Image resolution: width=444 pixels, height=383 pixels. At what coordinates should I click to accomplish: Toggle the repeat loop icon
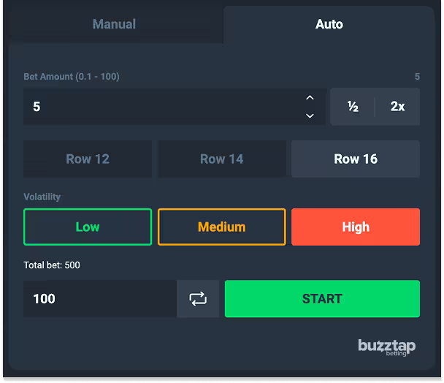tap(198, 299)
